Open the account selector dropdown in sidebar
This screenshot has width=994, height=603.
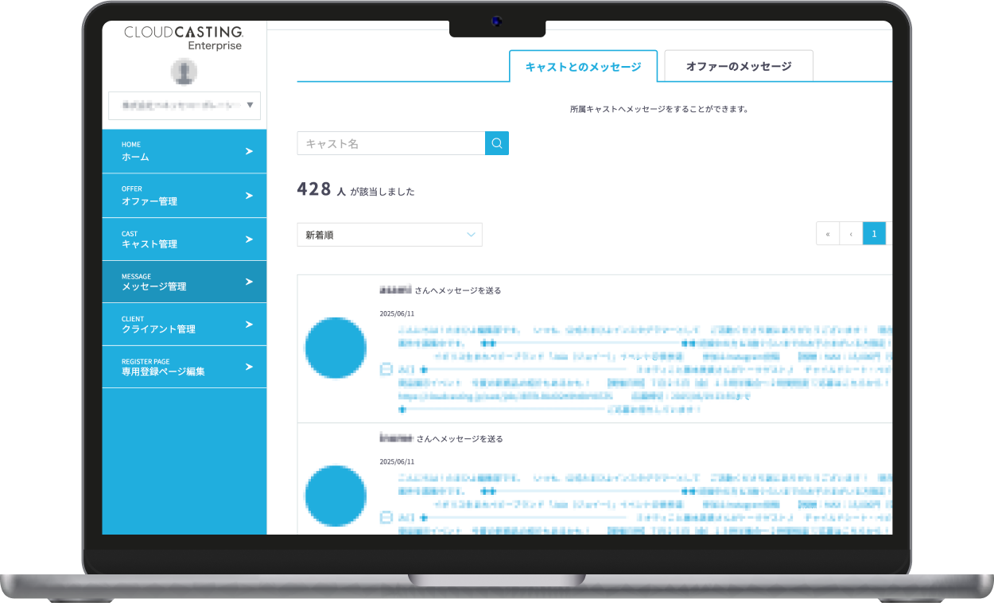[x=184, y=105]
